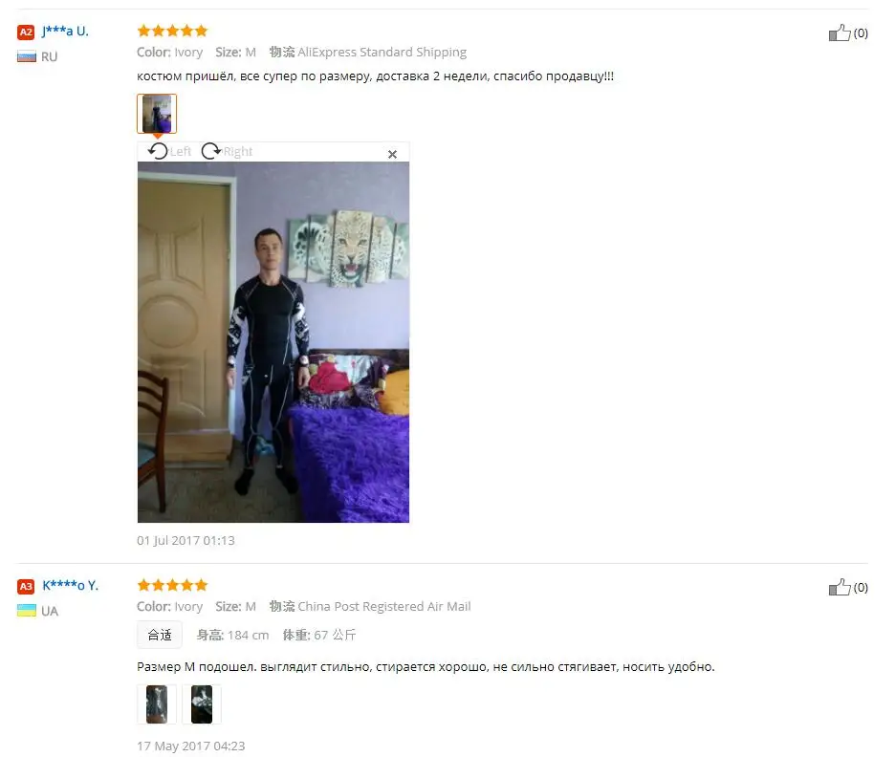Close the enlarged review photo

392,154
